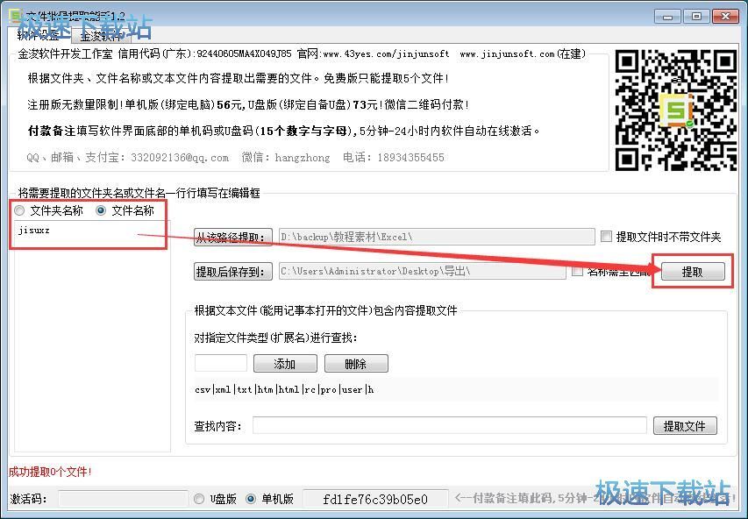Switch to the 软件设置 tab
Image resolution: width=748 pixels, height=519 pixels.
click(x=39, y=35)
